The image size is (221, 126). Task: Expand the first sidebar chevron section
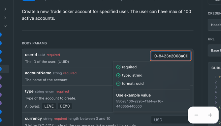tap(5, 9)
